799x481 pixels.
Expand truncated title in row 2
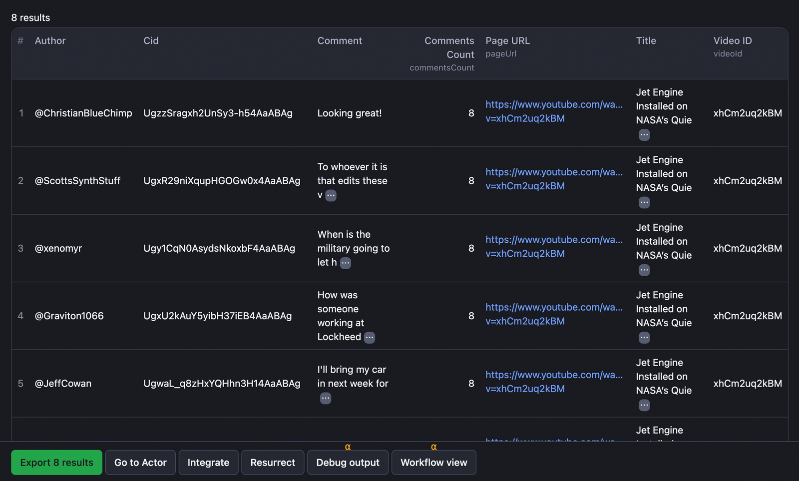click(644, 203)
